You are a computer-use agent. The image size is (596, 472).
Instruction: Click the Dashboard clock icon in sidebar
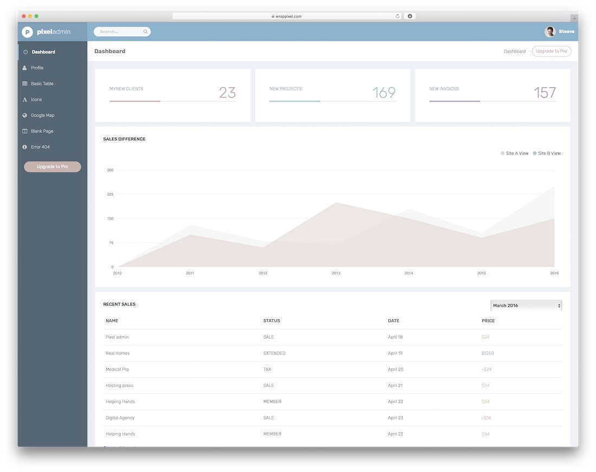(x=25, y=52)
